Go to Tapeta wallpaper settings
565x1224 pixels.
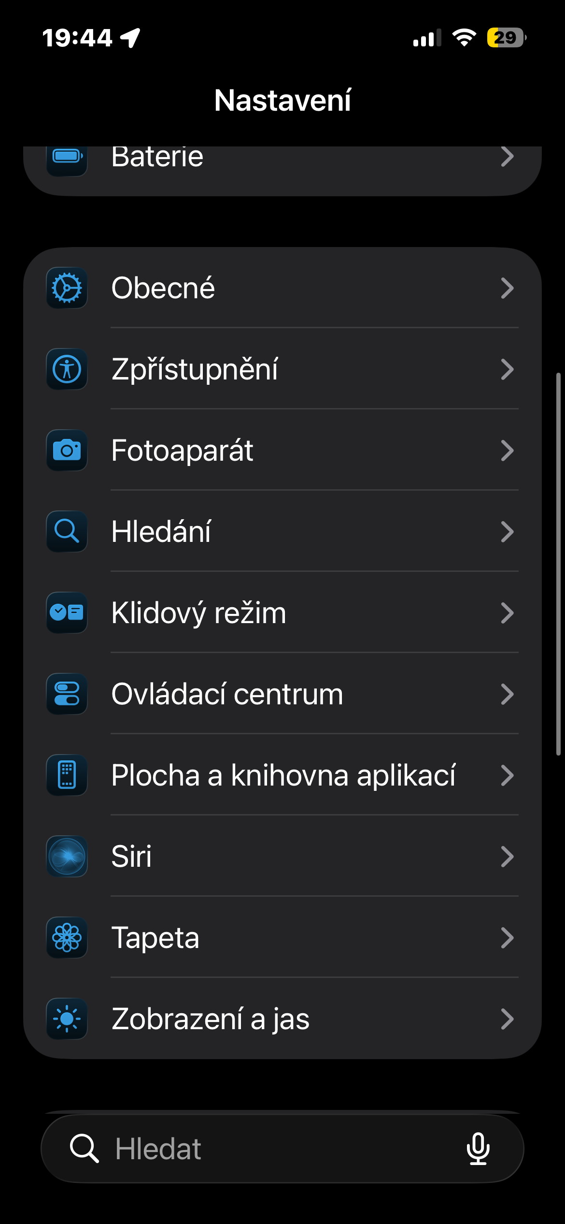click(x=155, y=938)
